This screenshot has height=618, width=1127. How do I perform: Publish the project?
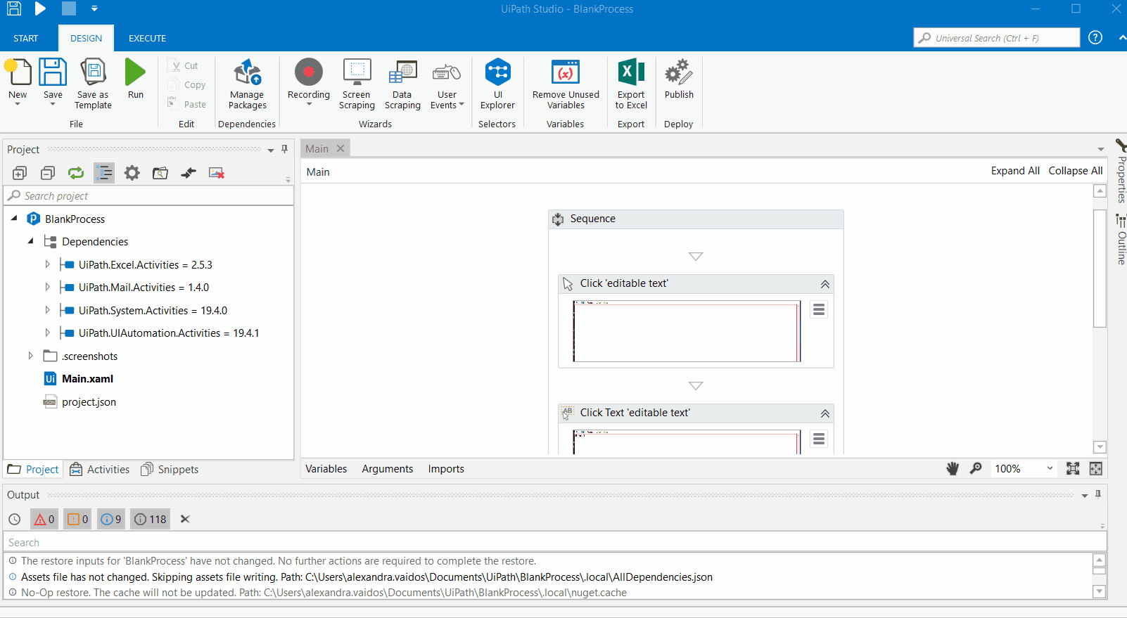pyautogui.click(x=679, y=79)
